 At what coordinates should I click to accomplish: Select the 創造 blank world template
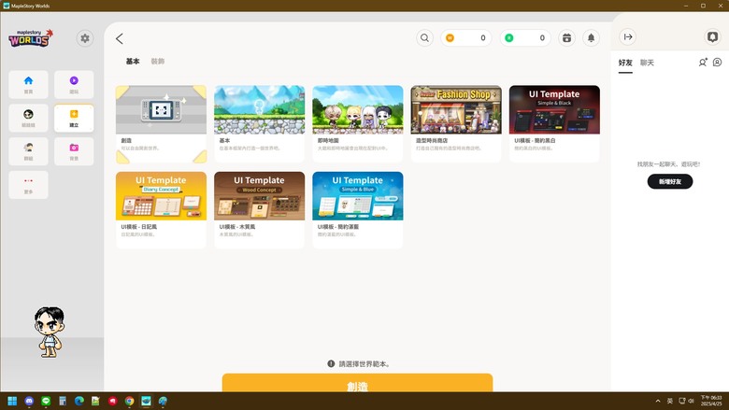[161, 124]
